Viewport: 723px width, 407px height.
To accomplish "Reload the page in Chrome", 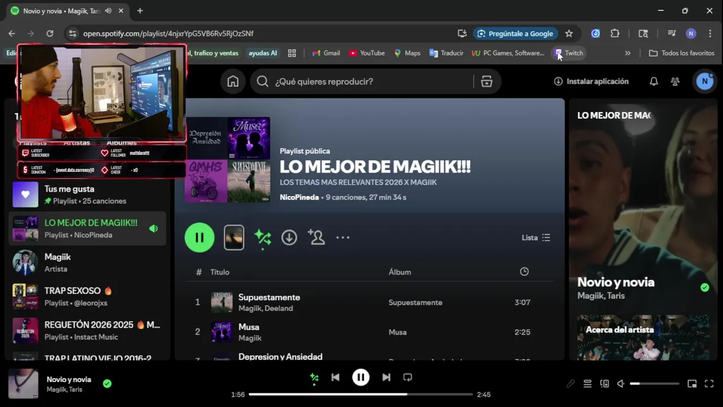I will tap(50, 33).
